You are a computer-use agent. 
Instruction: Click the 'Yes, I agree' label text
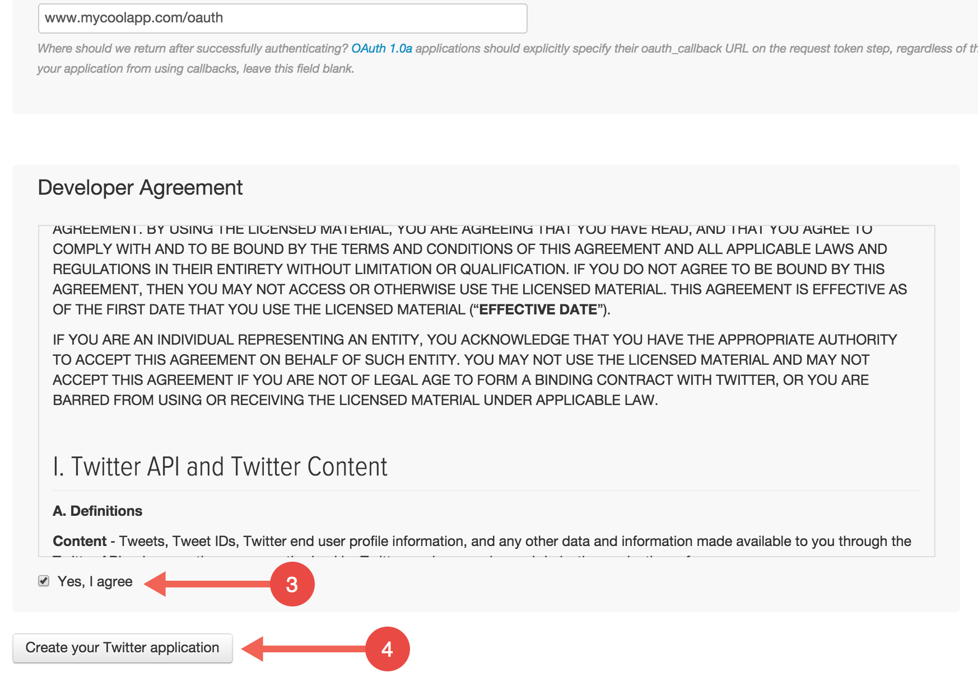coord(95,582)
